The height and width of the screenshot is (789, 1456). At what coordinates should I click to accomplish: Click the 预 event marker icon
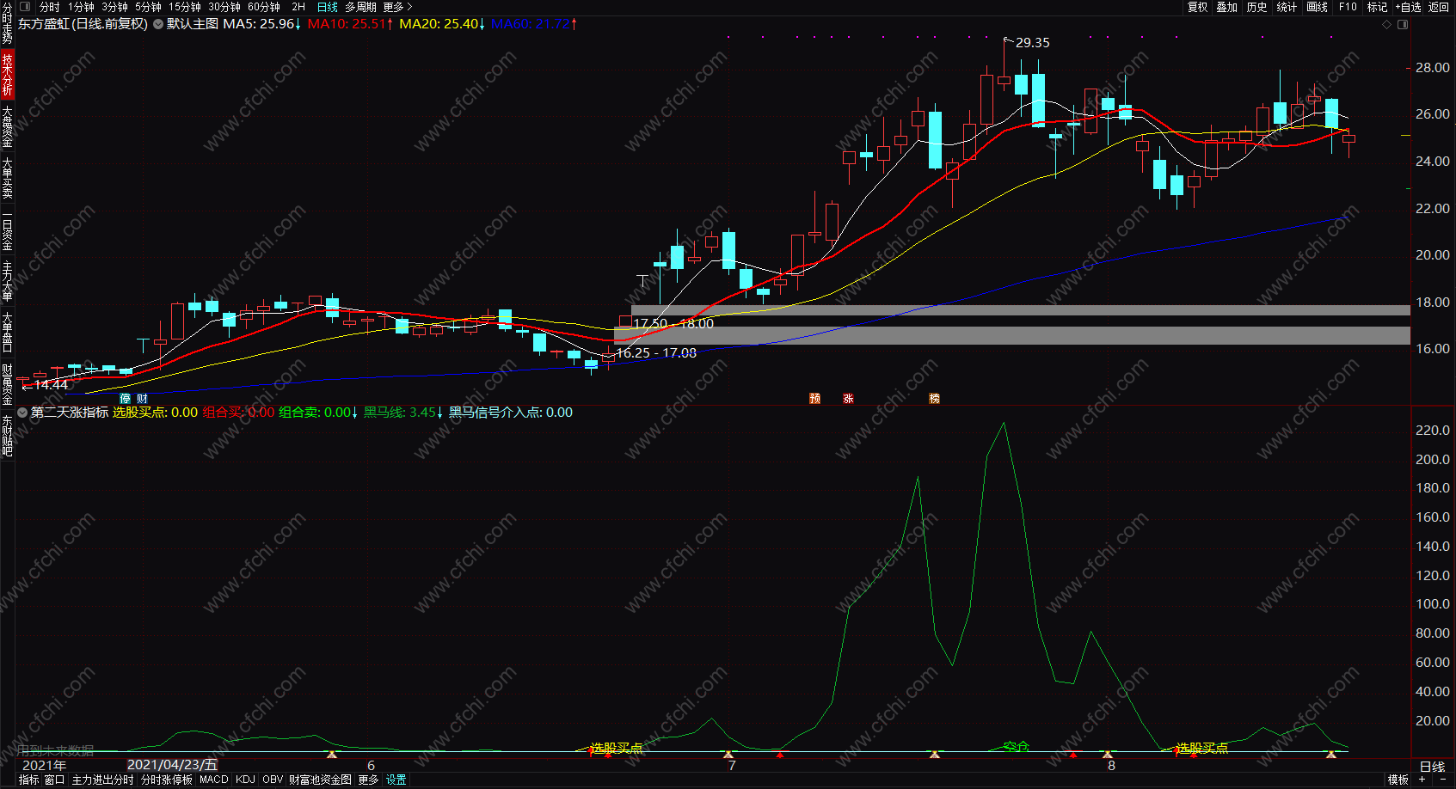tap(814, 398)
